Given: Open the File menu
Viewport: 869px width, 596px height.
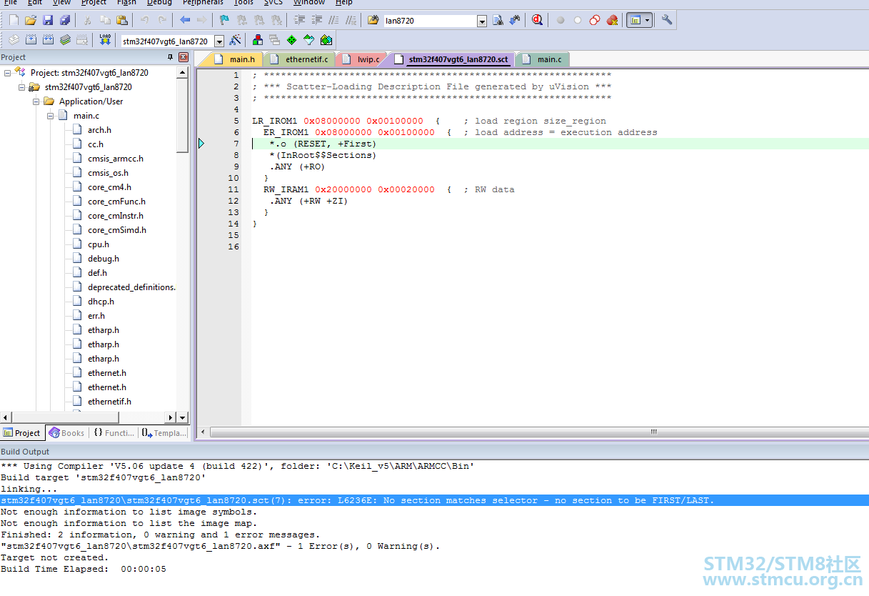Looking at the screenshot, I should coord(10,3).
